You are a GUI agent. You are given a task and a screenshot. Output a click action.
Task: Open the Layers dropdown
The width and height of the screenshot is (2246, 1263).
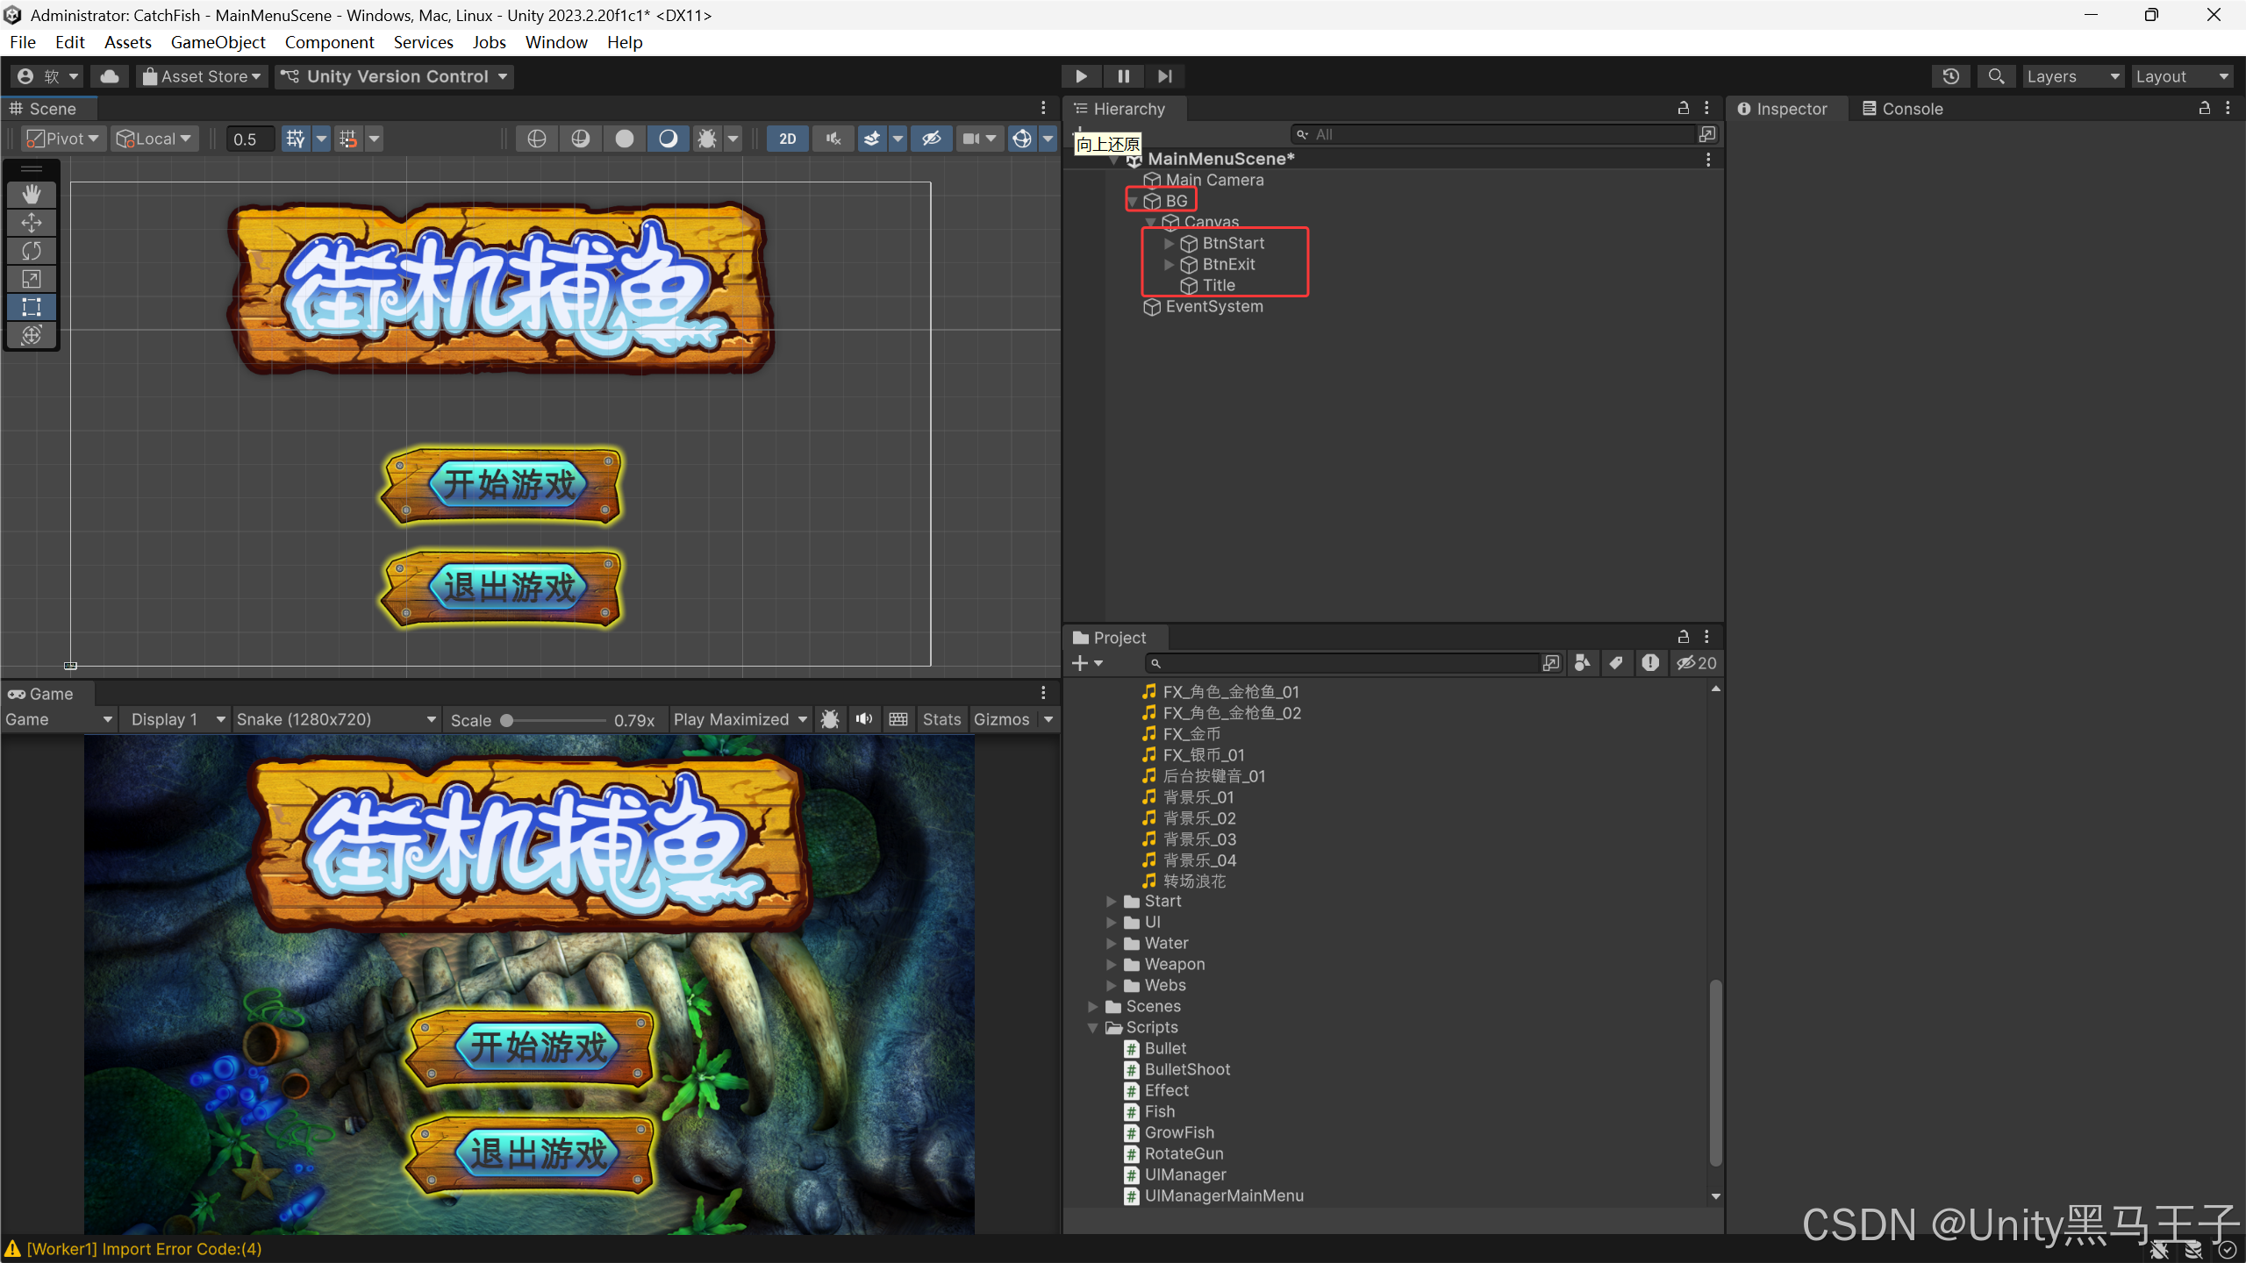click(x=2072, y=76)
